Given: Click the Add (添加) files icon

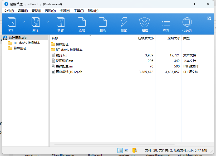Looking at the screenshot, I should point(82,22).
